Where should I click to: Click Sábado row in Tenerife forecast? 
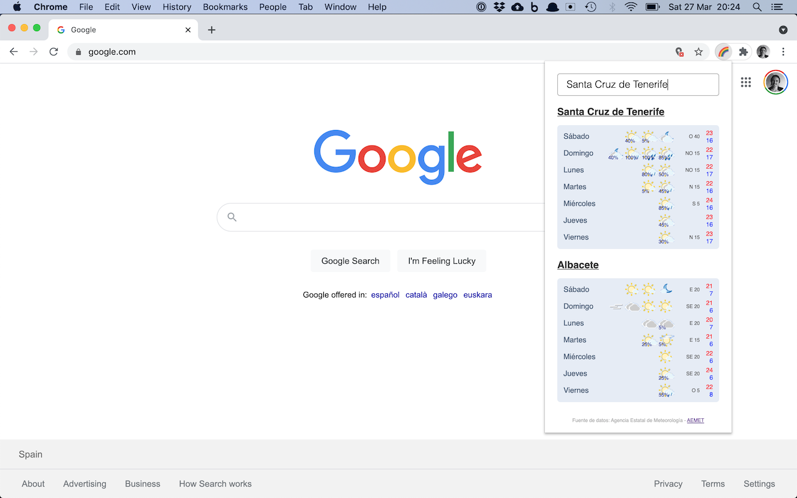tap(638, 136)
